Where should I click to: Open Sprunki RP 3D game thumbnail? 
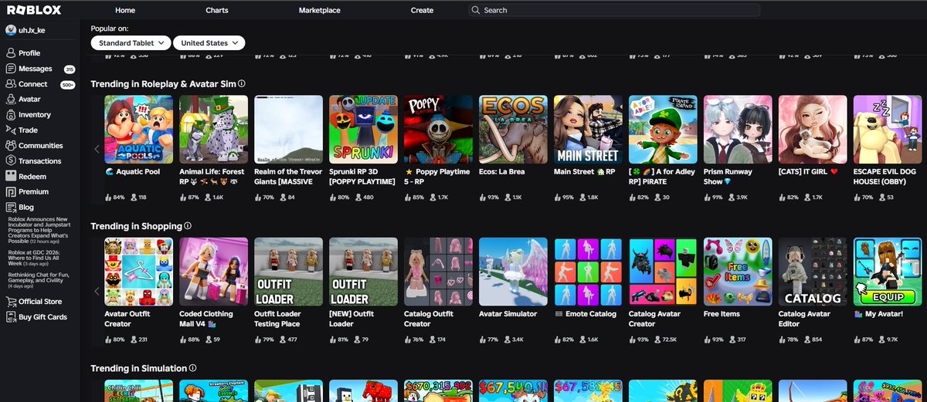[364, 130]
